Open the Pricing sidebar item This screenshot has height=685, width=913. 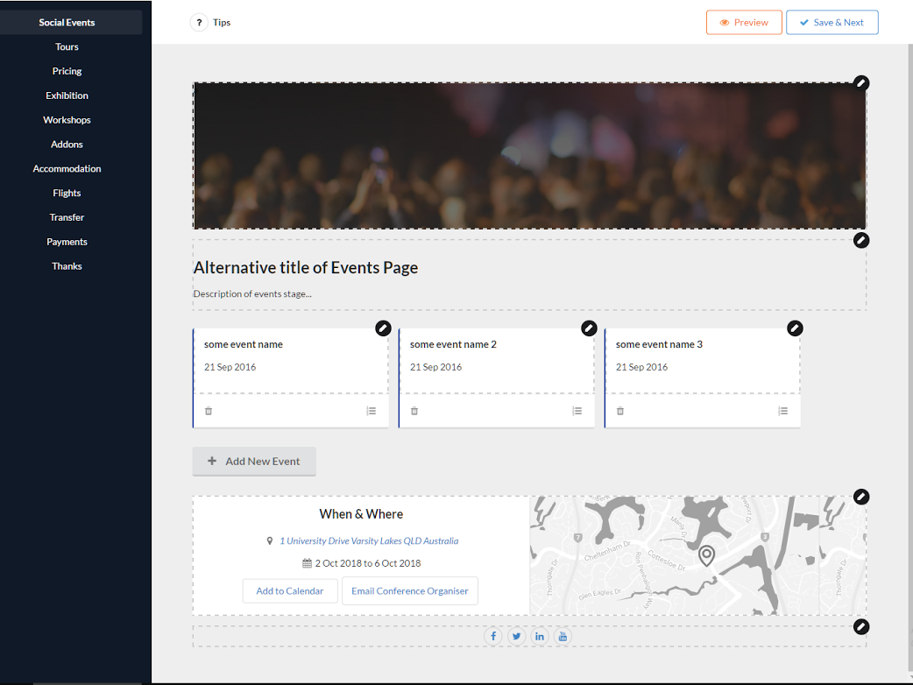pyautogui.click(x=67, y=71)
